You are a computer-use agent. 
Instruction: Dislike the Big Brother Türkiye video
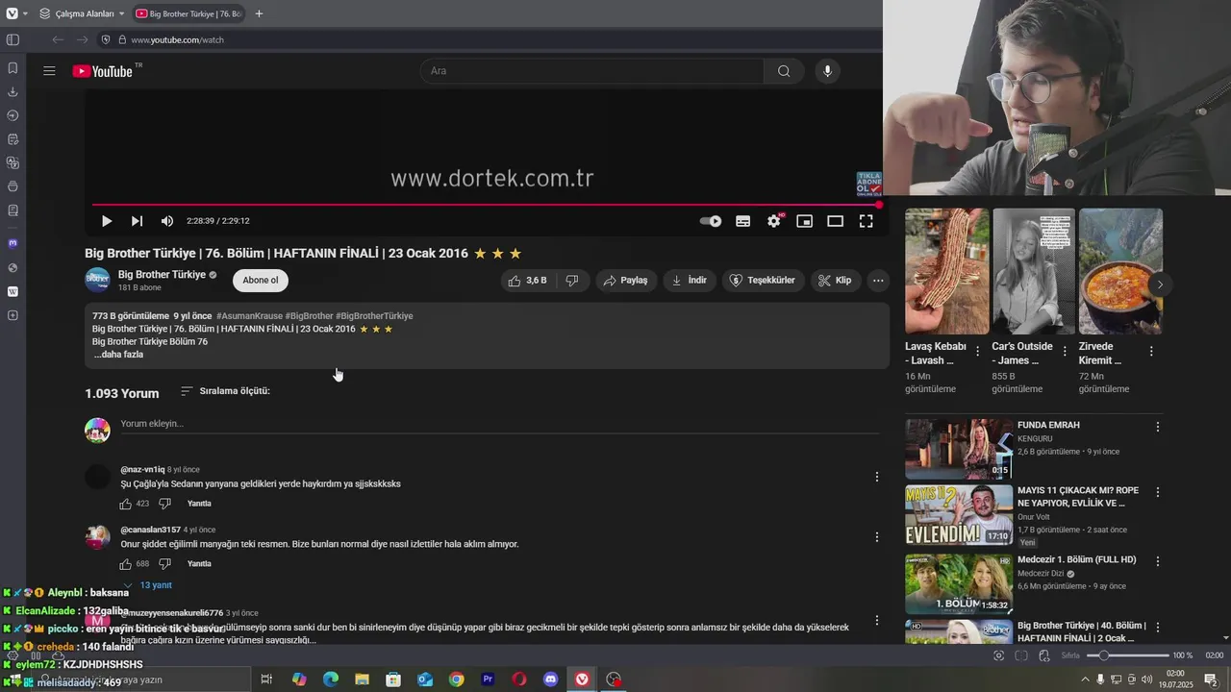click(572, 281)
